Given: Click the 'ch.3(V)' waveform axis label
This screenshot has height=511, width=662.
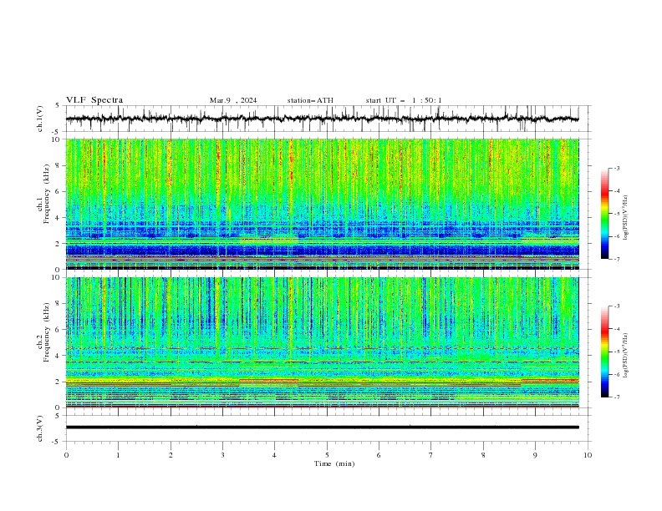Looking at the screenshot, I should pyautogui.click(x=40, y=428).
